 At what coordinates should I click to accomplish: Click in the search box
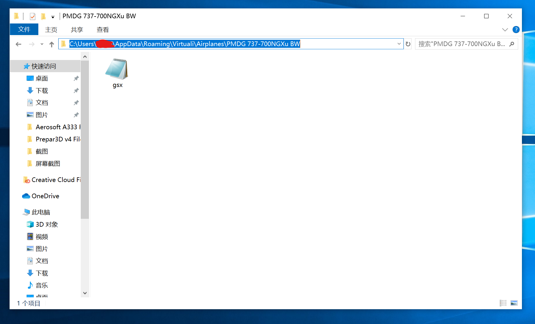click(x=466, y=44)
